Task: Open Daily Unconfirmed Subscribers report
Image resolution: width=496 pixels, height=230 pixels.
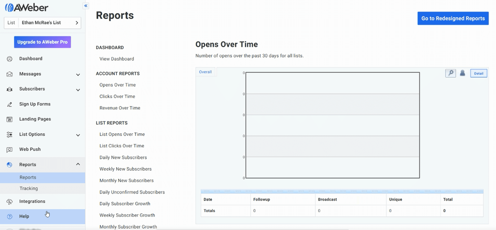Action: click(x=132, y=192)
